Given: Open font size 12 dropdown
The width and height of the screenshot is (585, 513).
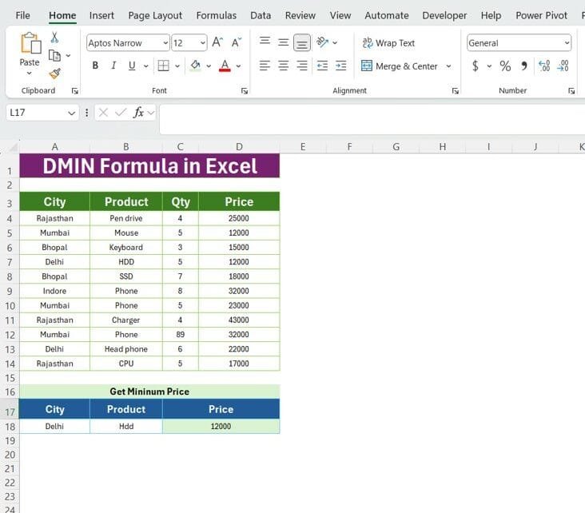Looking at the screenshot, I should pyautogui.click(x=202, y=43).
